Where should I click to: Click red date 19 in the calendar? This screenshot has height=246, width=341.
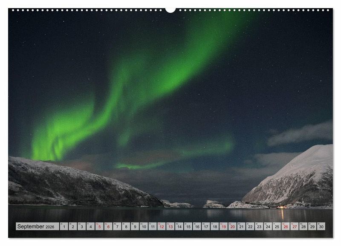coord(223,226)
